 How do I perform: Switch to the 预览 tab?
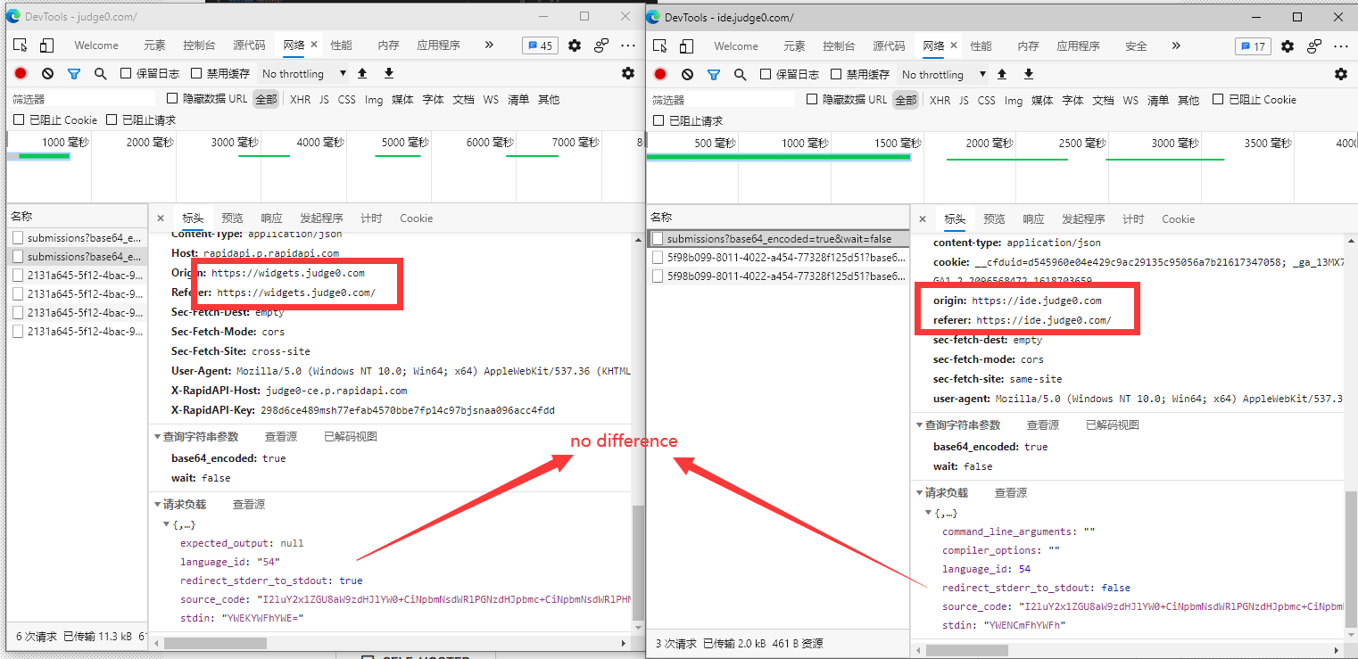[232, 218]
